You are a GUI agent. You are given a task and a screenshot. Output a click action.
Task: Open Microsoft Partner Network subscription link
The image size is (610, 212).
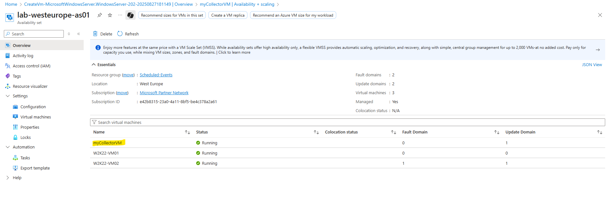click(x=164, y=93)
